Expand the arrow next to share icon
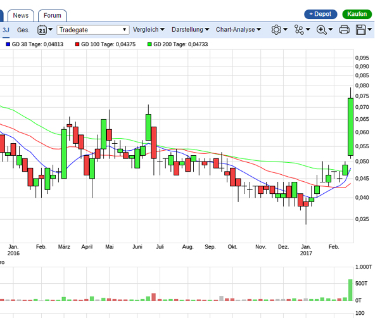 [x=308, y=30]
